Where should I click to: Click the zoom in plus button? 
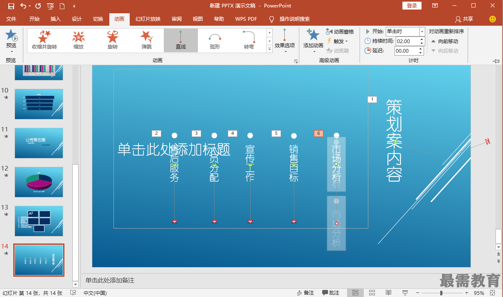tap(467, 293)
